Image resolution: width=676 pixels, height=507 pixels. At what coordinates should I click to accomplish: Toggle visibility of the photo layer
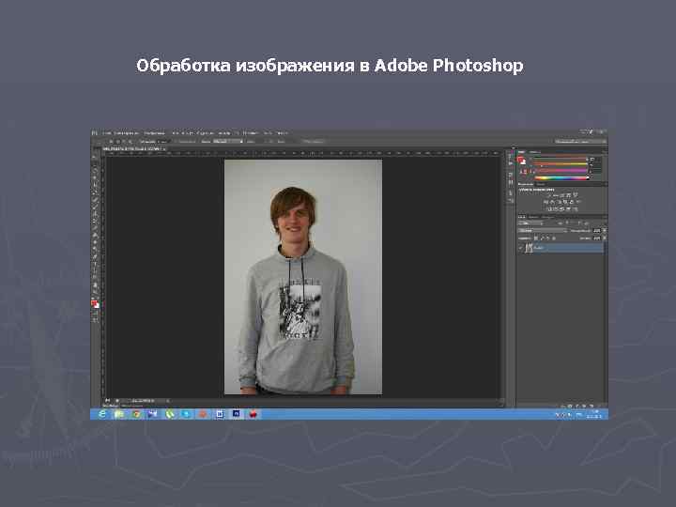pos(521,248)
